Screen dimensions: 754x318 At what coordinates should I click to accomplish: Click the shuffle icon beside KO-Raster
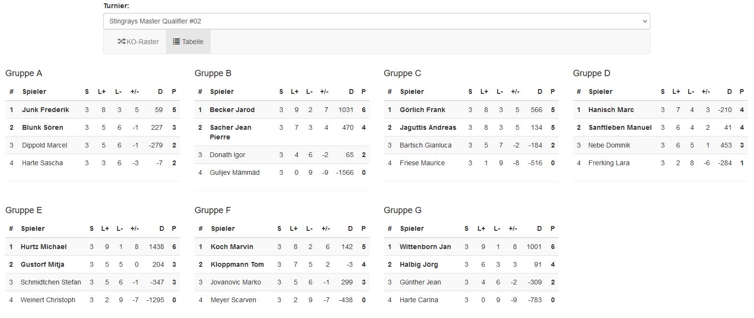click(121, 42)
